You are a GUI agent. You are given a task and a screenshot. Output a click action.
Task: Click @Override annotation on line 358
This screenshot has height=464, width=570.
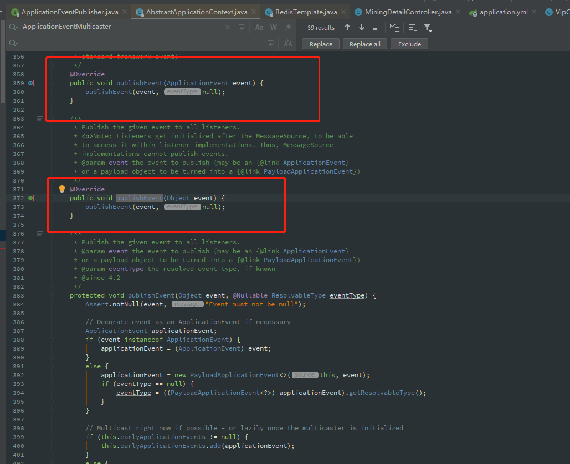pos(88,74)
